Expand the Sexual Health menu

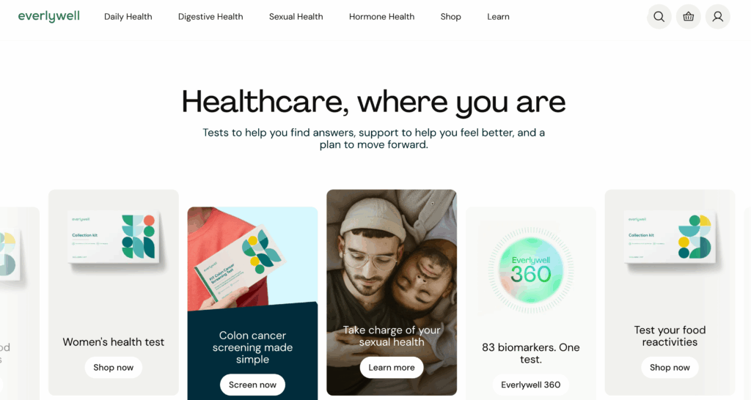click(x=296, y=17)
